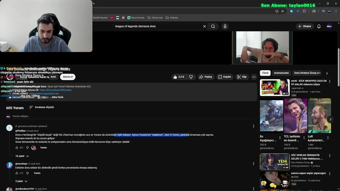Screen dimensions: 340x191
Task: Open options for SÖZ VERİLEN SİNEMATİK video
Action: [330, 156]
